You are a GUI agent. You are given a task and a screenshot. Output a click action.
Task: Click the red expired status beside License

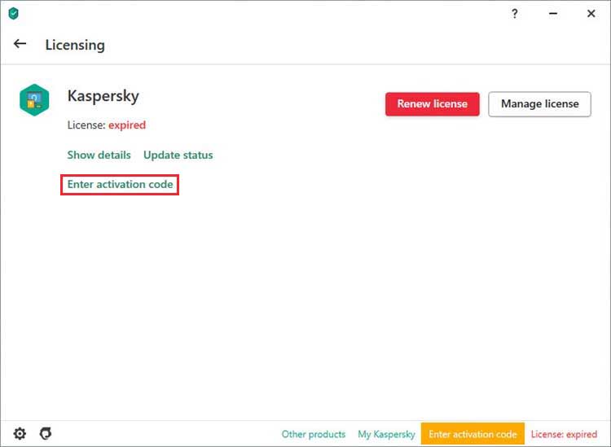(127, 125)
